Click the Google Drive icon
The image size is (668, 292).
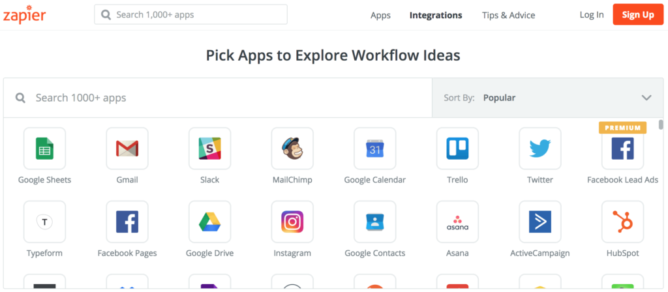209,222
